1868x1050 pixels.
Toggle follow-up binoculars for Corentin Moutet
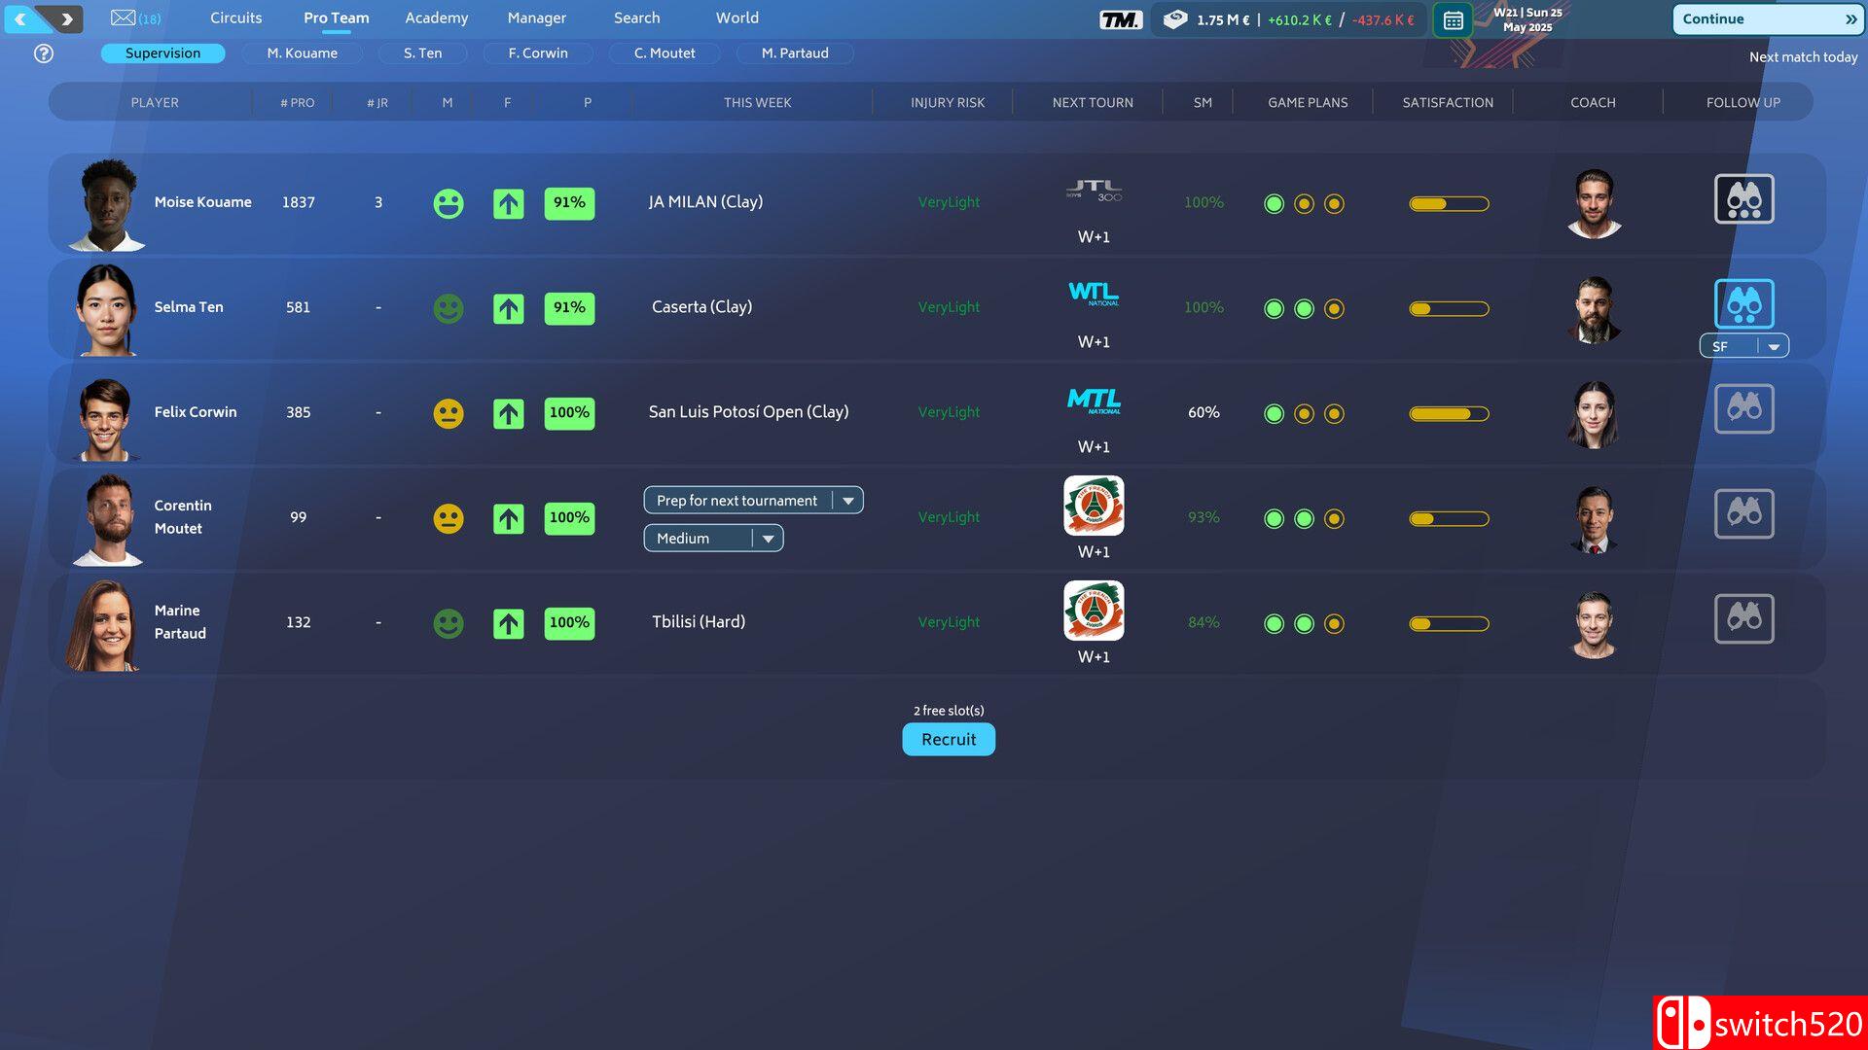[x=1743, y=514]
